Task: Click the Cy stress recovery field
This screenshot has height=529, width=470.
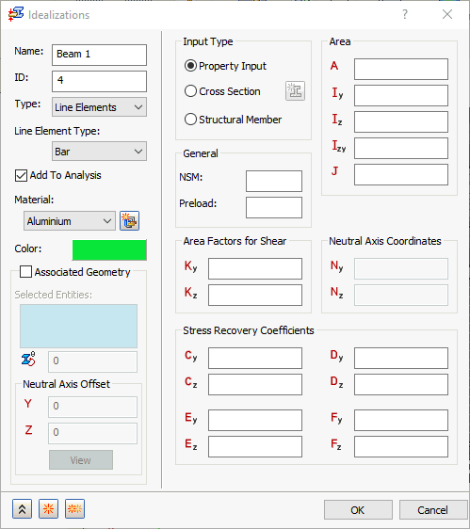Action: [x=255, y=358]
